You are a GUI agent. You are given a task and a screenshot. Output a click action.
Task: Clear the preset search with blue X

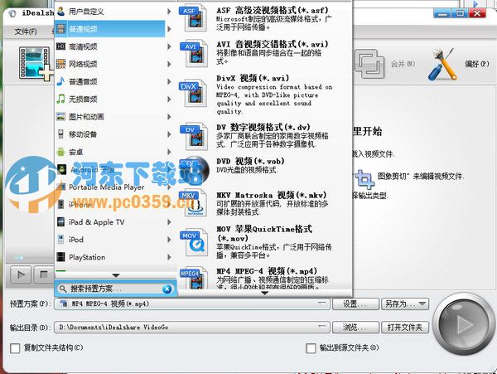[x=166, y=289]
